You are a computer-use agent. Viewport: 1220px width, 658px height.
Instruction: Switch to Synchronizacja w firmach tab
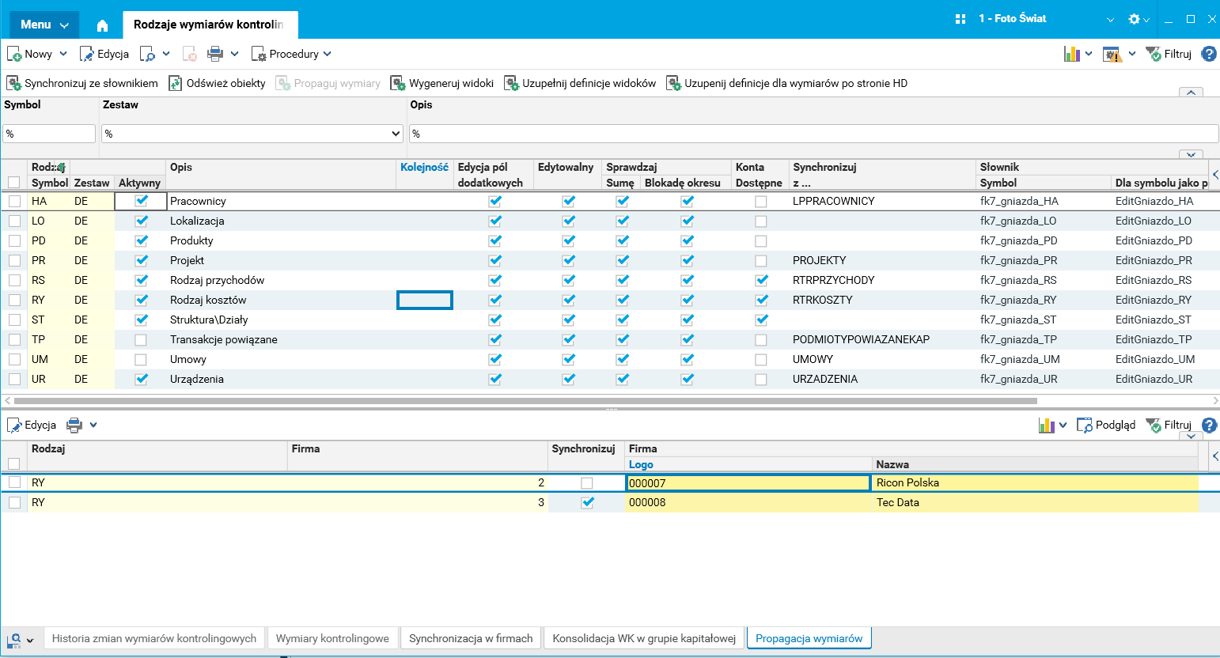tap(471, 638)
